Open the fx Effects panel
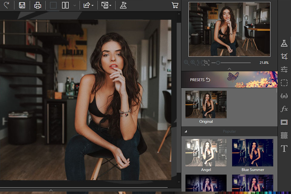Screen dimensions: 291x194 pos(284,109)
